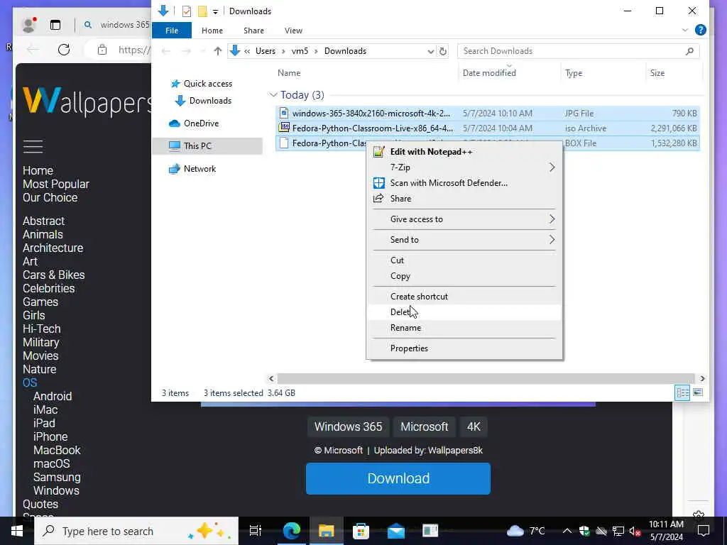The width and height of the screenshot is (727, 545).
Task: Collapse the Today (3) group
Action: 273,95
